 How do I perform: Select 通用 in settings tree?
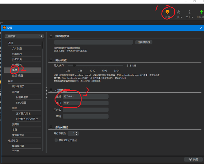tap(10, 43)
